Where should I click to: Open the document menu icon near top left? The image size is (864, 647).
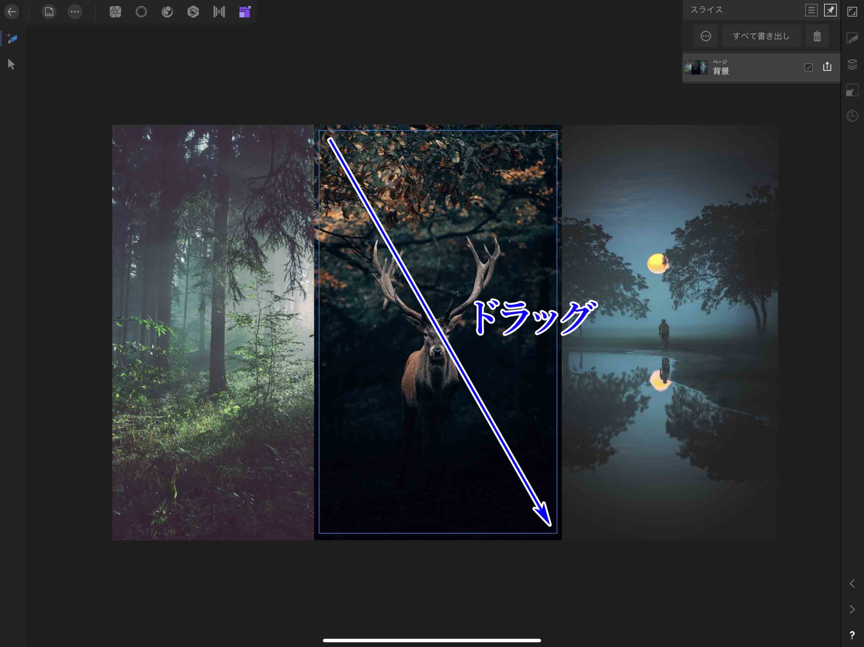click(49, 12)
